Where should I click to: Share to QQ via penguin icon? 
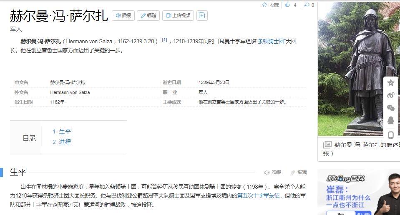390,120
